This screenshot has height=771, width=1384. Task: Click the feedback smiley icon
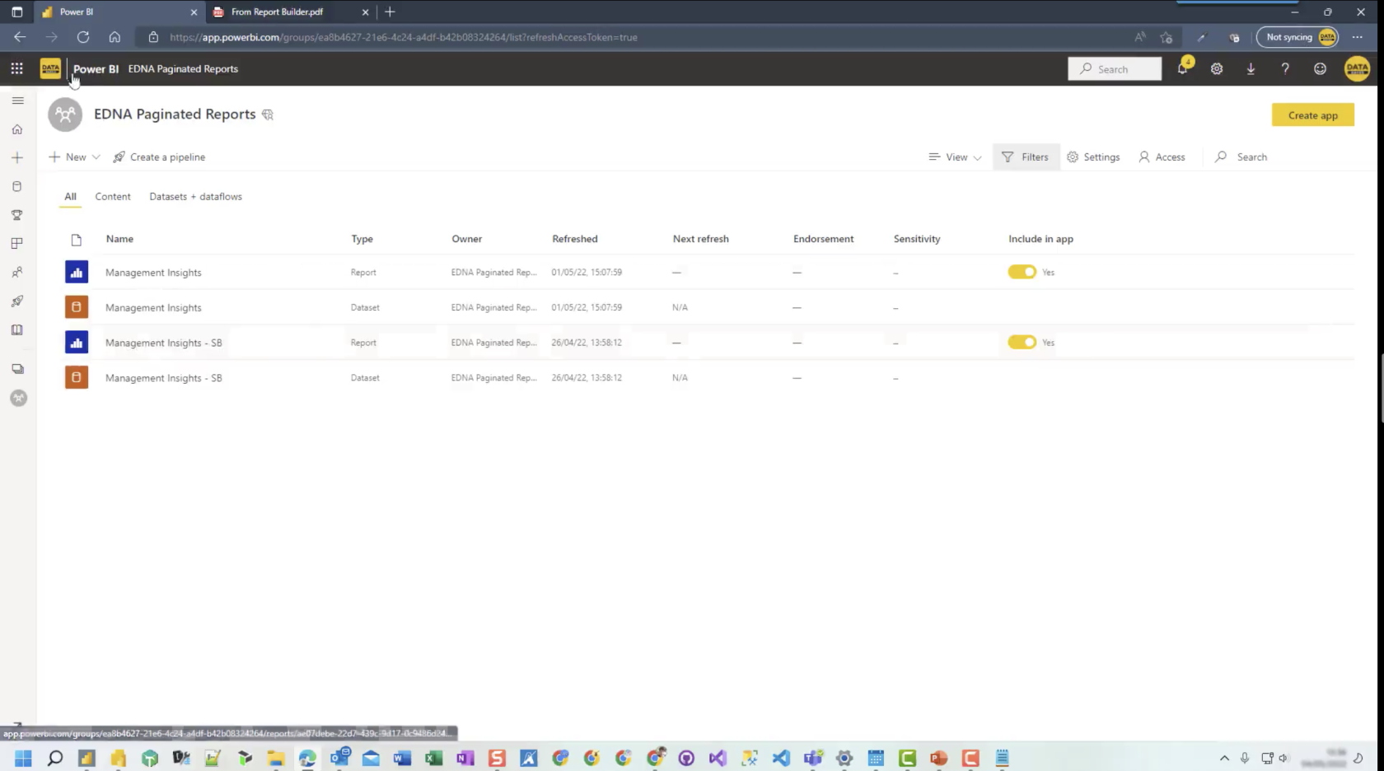[1320, 69]
